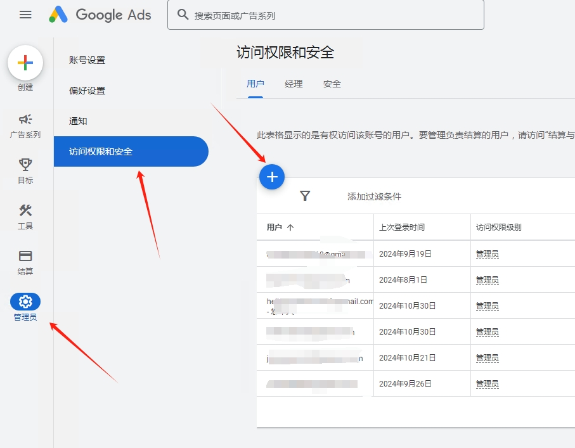575x448 pixels.
Task: Select 访问权限和安全 menu item
Action: point(131,151)
